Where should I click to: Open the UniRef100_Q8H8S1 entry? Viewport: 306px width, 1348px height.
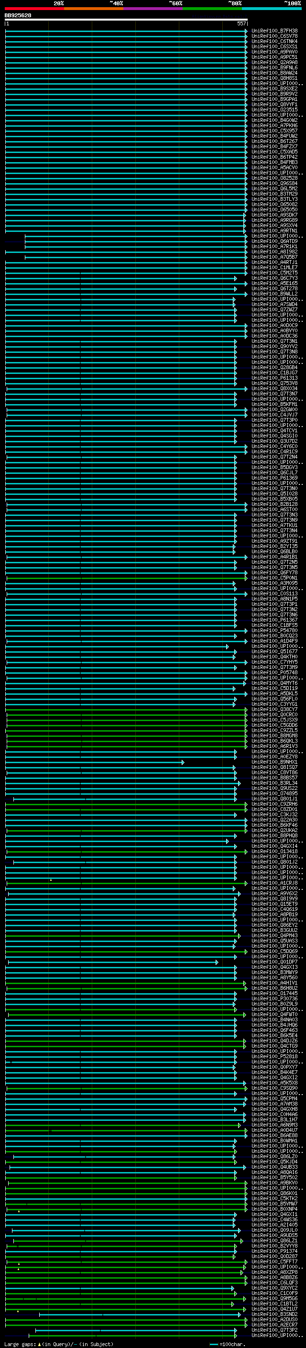(274, 78)
